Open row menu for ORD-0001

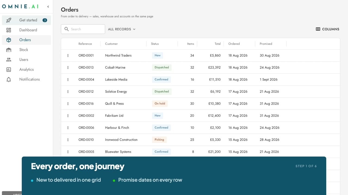[68, 56]
